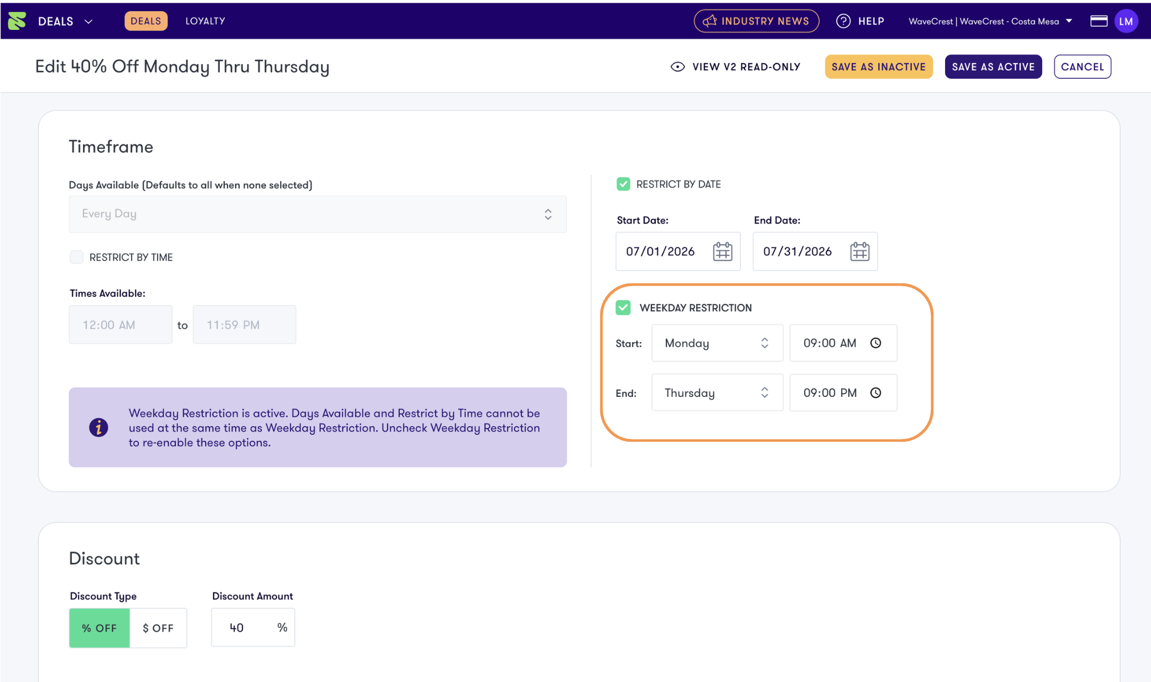Select $ OFF discount type
Image resolution: width=1151 pixels, height=682 pixels.
coord(158,628)
